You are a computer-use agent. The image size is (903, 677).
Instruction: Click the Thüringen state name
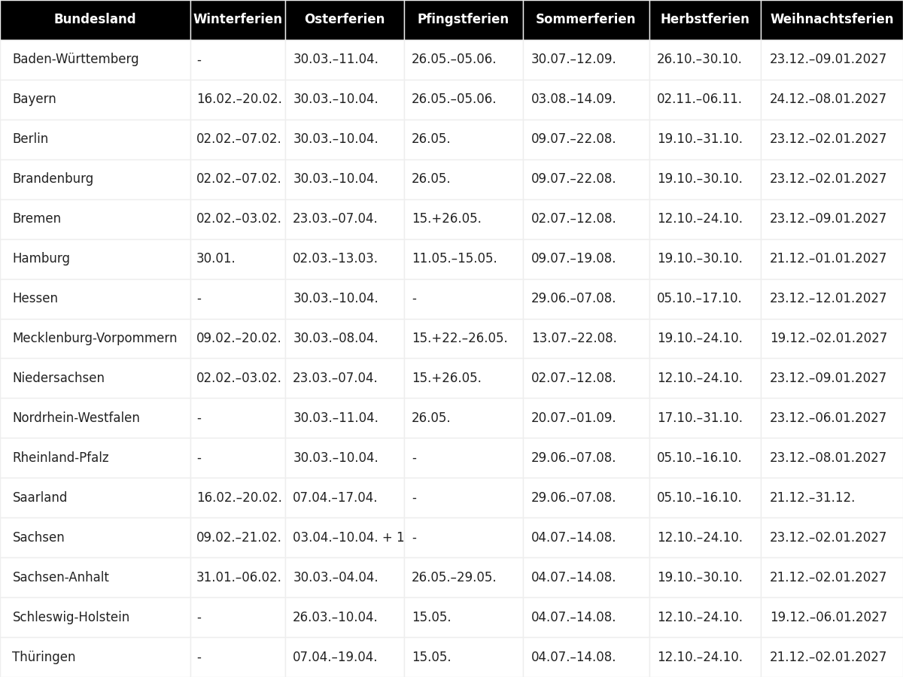point(44,657)
